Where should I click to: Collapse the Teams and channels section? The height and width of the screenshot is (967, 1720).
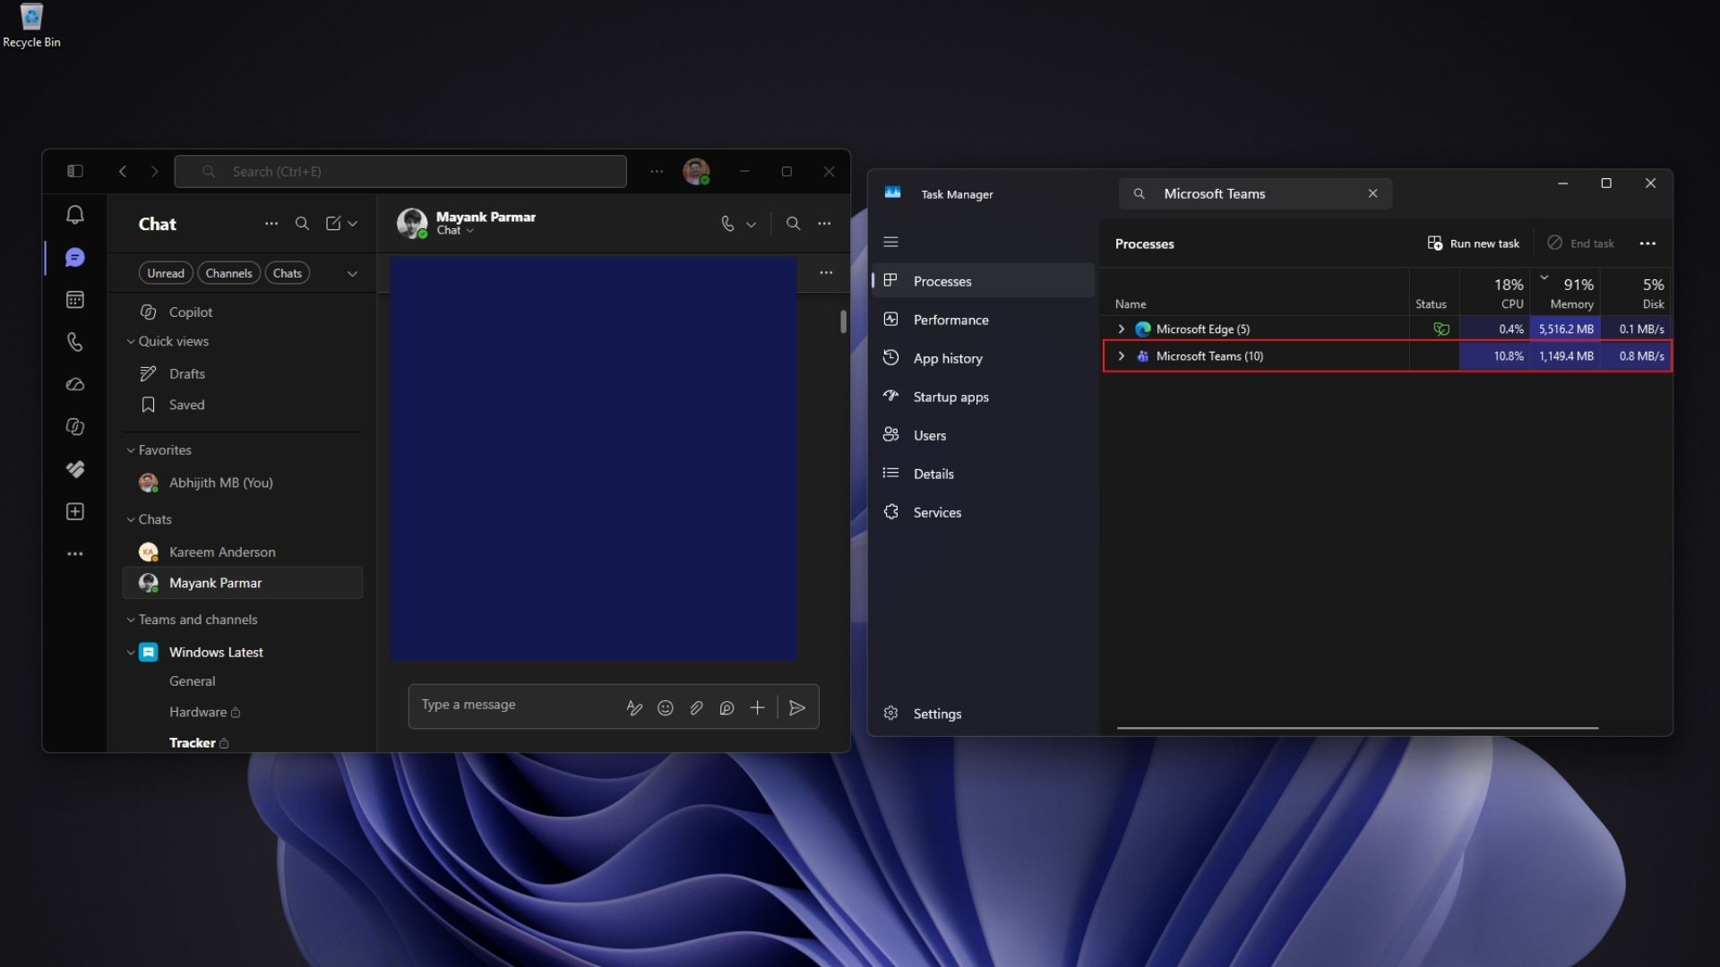point(131,620)
